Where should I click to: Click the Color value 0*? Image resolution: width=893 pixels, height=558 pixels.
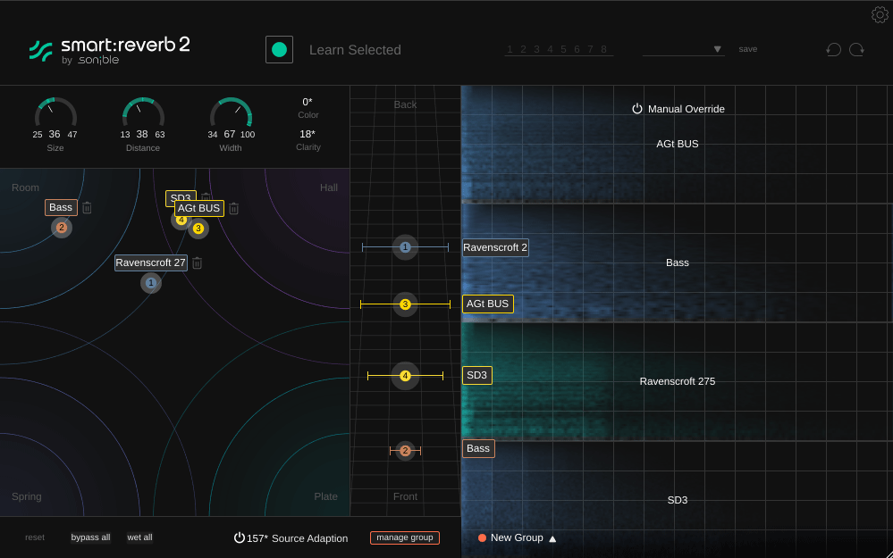[x=307, y=102]
